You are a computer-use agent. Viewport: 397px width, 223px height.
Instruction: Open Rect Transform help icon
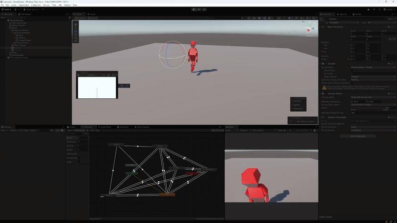pos(389,27)
